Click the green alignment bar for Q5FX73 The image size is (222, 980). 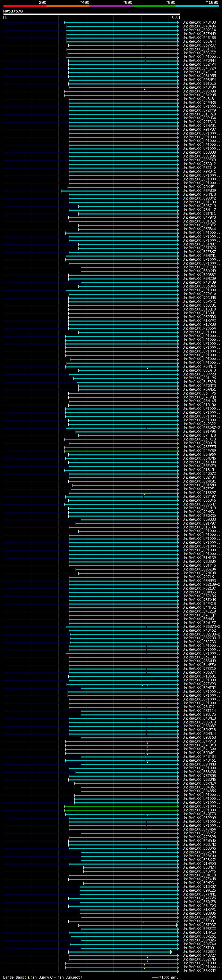(x=121, y=439)
